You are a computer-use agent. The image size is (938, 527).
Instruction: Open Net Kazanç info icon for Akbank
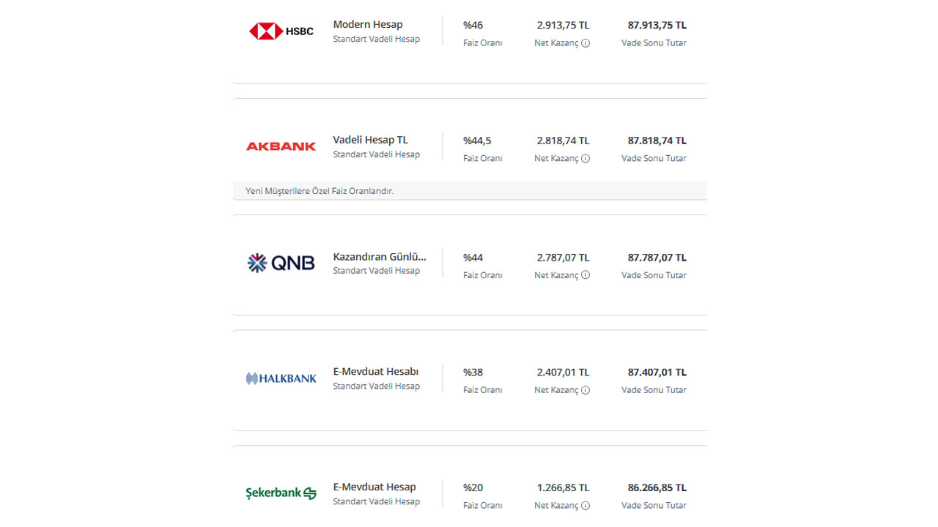pyautogui.click(x=586, y=159)
